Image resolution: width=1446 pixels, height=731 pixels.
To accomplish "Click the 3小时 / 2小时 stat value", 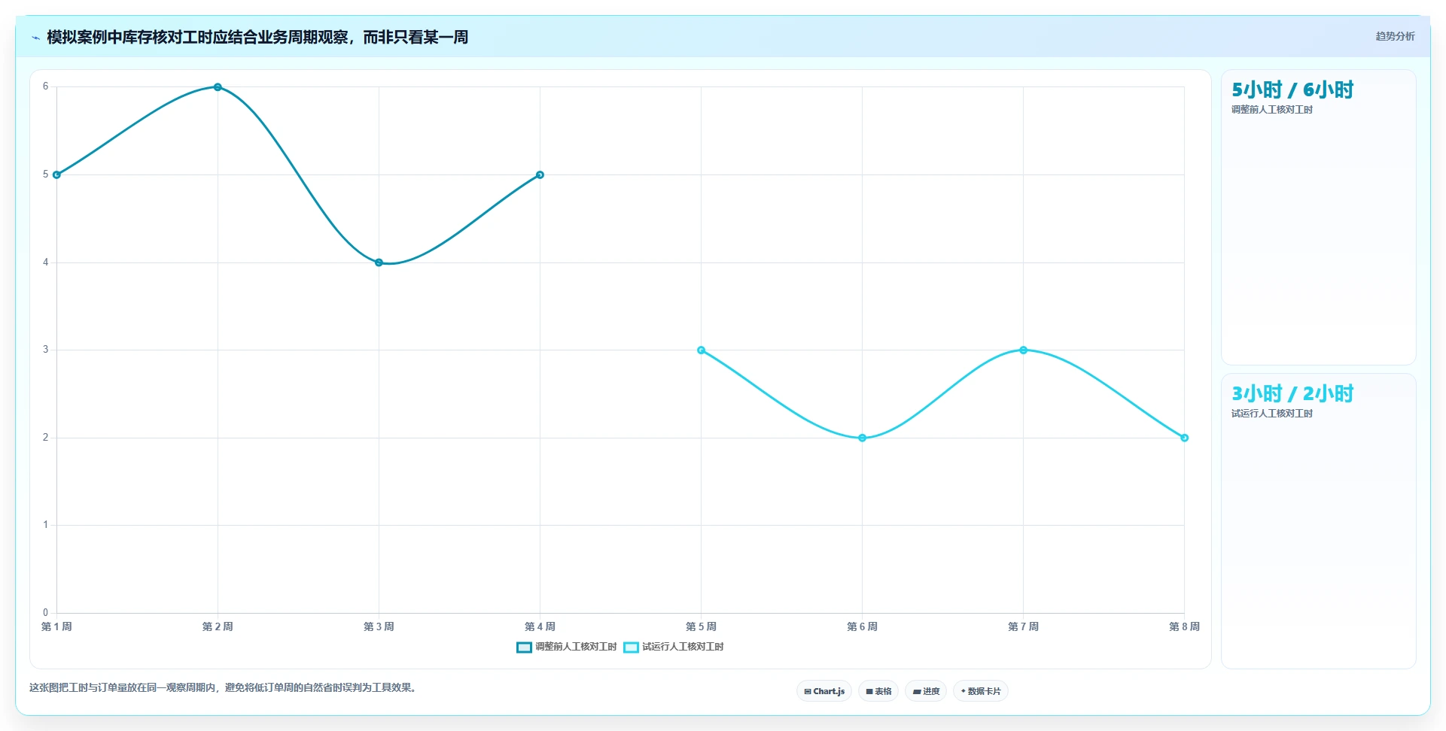I will coord(1292,394).
